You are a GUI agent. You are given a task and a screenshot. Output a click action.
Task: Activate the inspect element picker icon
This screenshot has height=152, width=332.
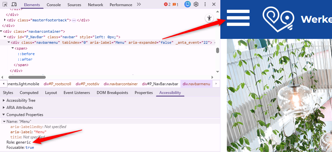tap(5, 5)
